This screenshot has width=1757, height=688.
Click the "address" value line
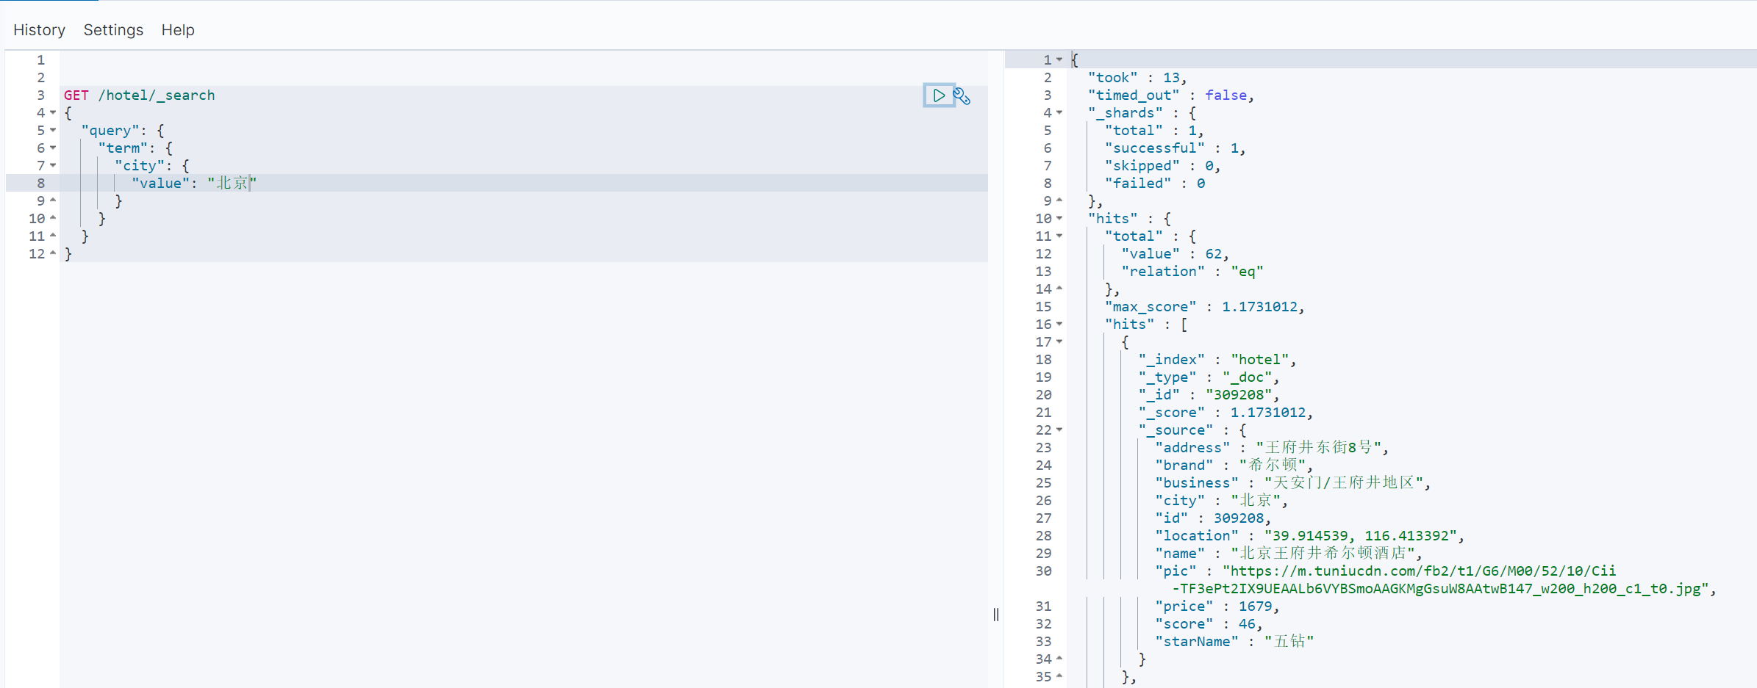[x=1272, y=448]
